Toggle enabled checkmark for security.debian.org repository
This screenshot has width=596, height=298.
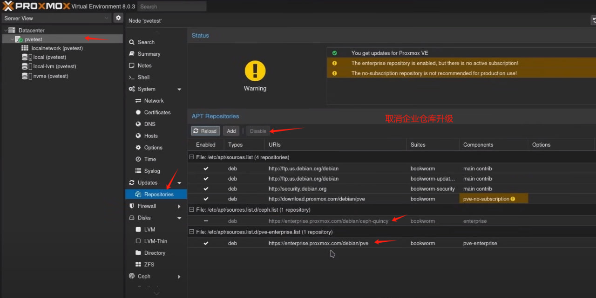click(206, 189)
